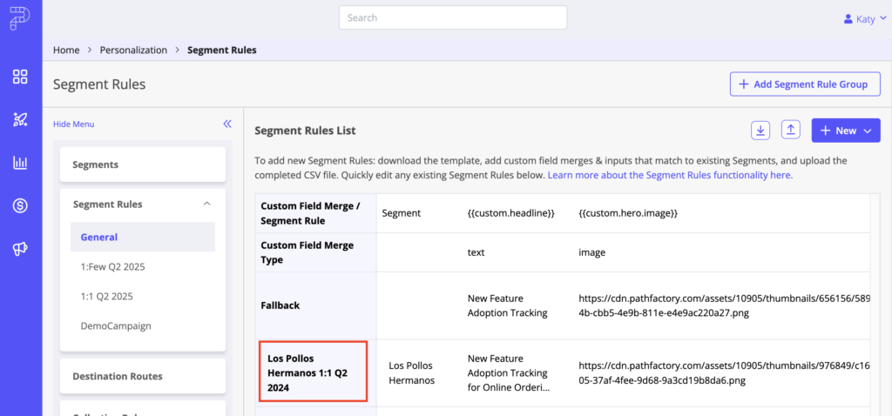The image size is (892, 416).
Task: Click the {{custom.hero.image}} column header
Action: point(628,213)
